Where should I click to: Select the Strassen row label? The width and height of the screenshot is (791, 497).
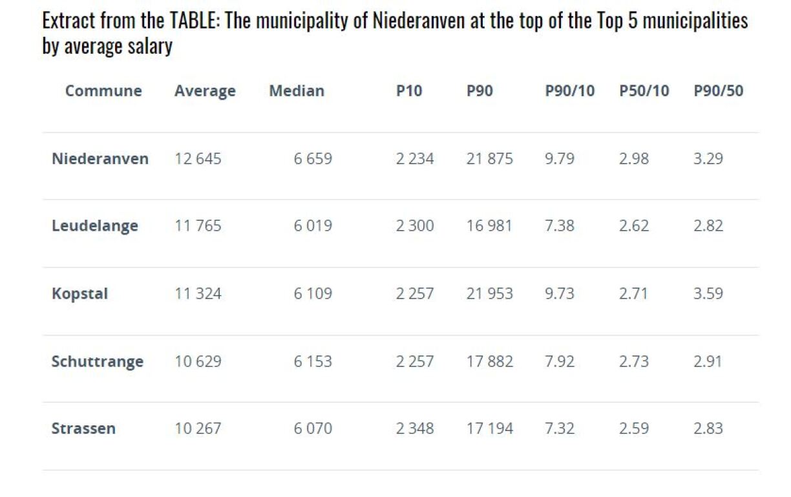(x=83, y=428)
